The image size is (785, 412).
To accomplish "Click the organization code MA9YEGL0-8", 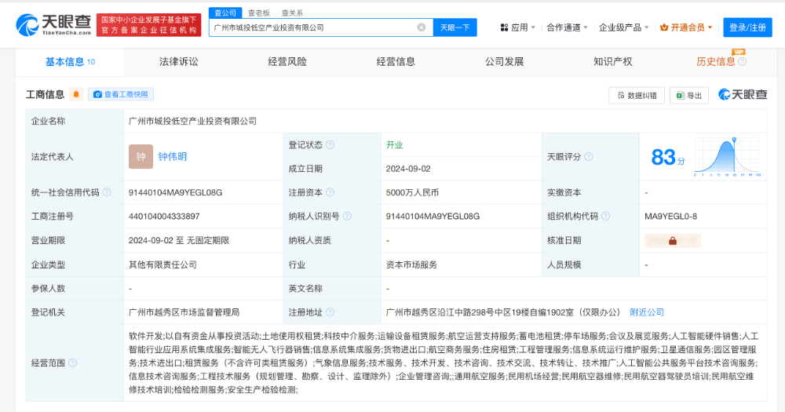I will 671,217.
